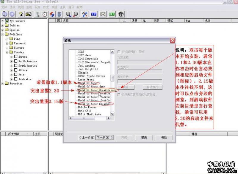Expand the Favorites node
Image resolution: width=238 pixels, height=174 pixels.
coord(2,83)
